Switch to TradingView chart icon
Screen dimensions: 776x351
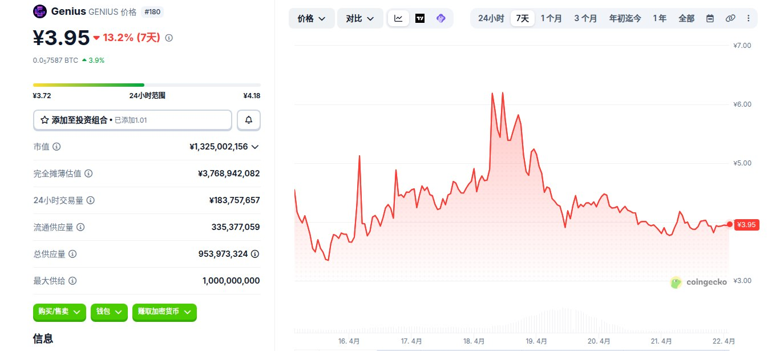coord(420,18)
